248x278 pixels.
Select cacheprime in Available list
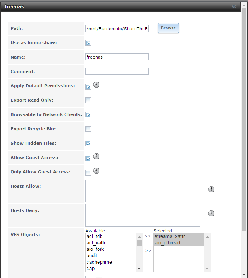111,262
